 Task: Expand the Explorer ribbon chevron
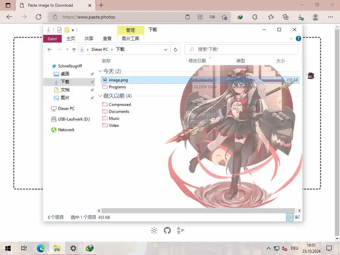291,39
